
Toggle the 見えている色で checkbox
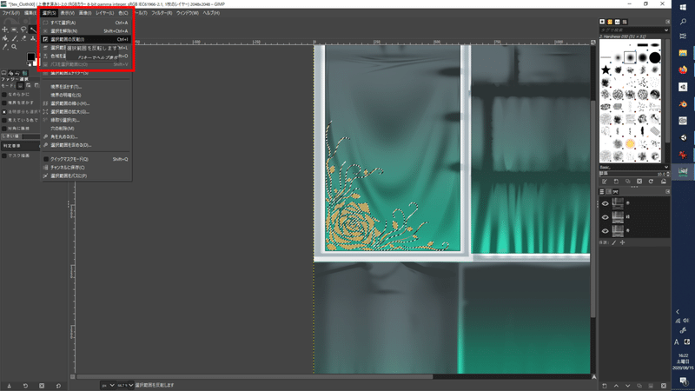4,120
